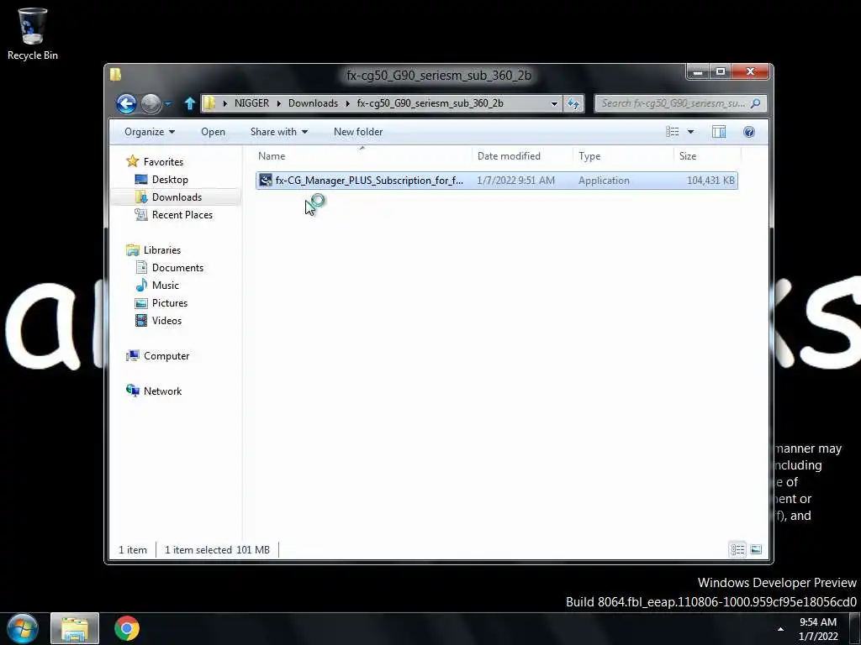The width and height of the screenshot is (861, 645).
Task: Select Computer in navigation pane
Action: point(166,356)
